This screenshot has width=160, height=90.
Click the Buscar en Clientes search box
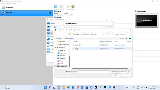point(121,34)
